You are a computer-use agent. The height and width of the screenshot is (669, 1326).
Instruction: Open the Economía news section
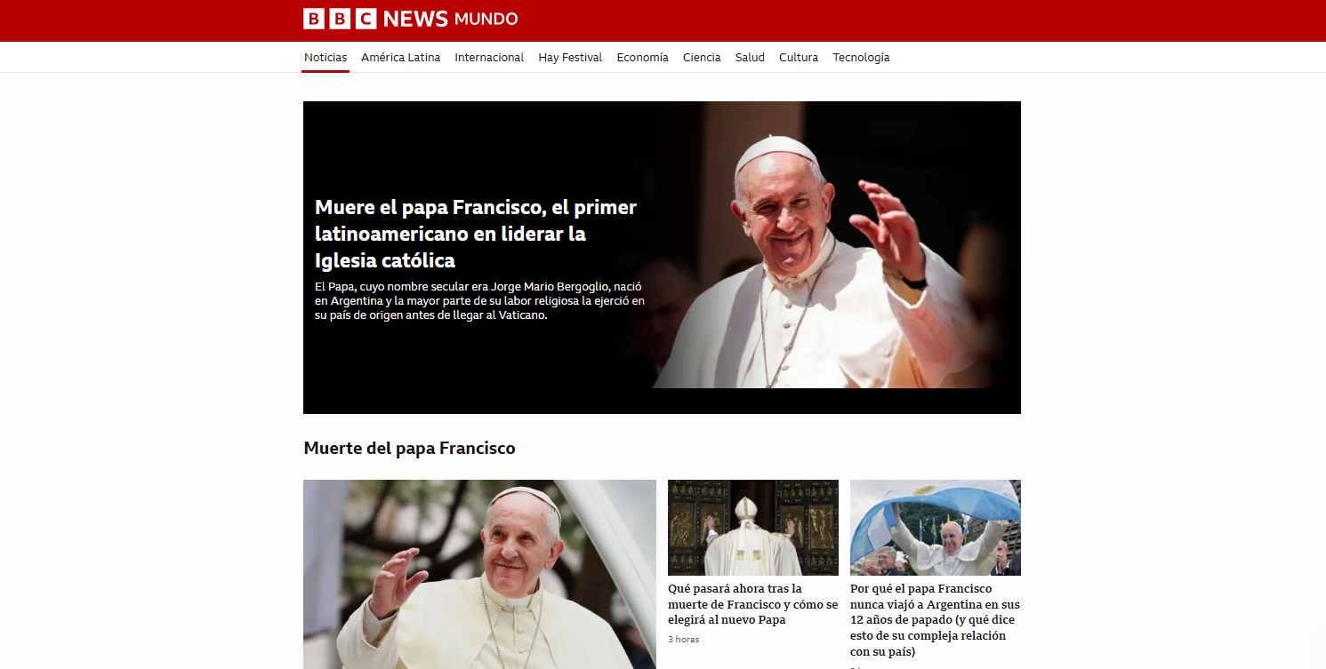point(642,57)
